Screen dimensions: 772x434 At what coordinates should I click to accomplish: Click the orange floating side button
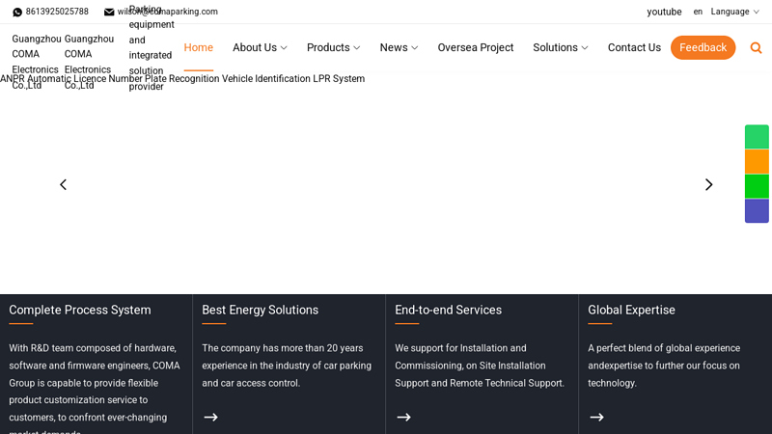click(757, 161)
